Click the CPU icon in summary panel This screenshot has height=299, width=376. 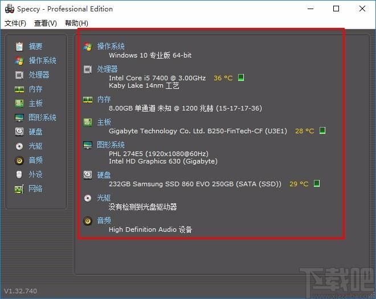pos(88,69)
